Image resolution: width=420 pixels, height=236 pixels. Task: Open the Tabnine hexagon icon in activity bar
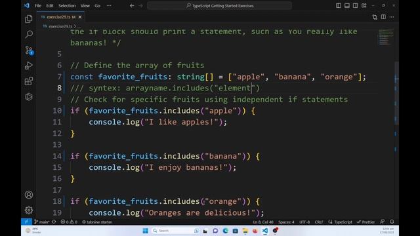pyautogui.click(x=29, y=96)
